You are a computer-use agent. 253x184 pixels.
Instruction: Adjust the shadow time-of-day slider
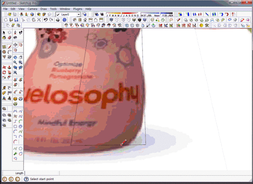tap(157, 14)
